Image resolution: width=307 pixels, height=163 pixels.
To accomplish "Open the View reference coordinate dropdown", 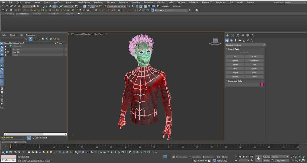I will [x=68, y=6].
